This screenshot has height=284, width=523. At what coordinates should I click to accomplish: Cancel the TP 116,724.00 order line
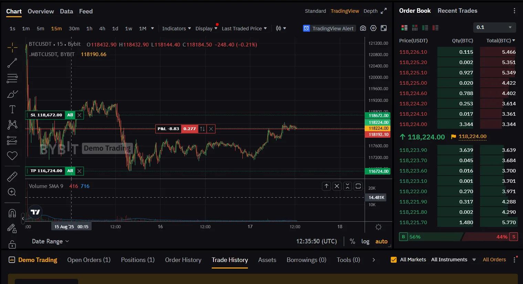click(x=80, y=171)
